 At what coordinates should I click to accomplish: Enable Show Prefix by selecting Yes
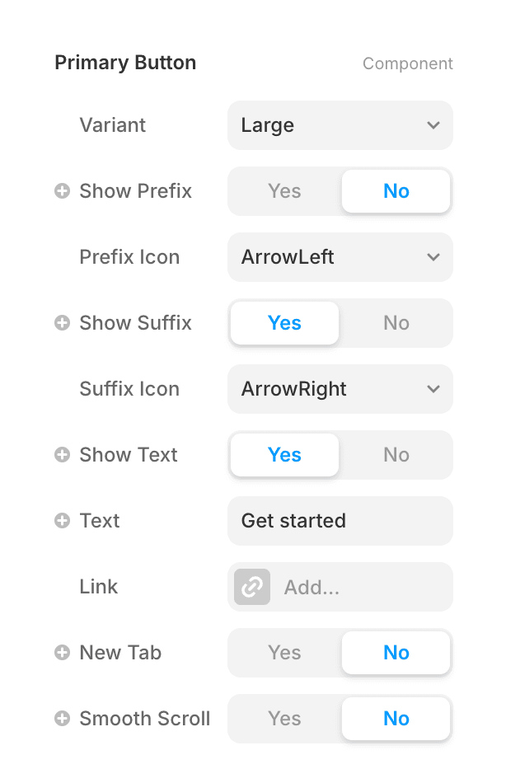pos(283,190)
